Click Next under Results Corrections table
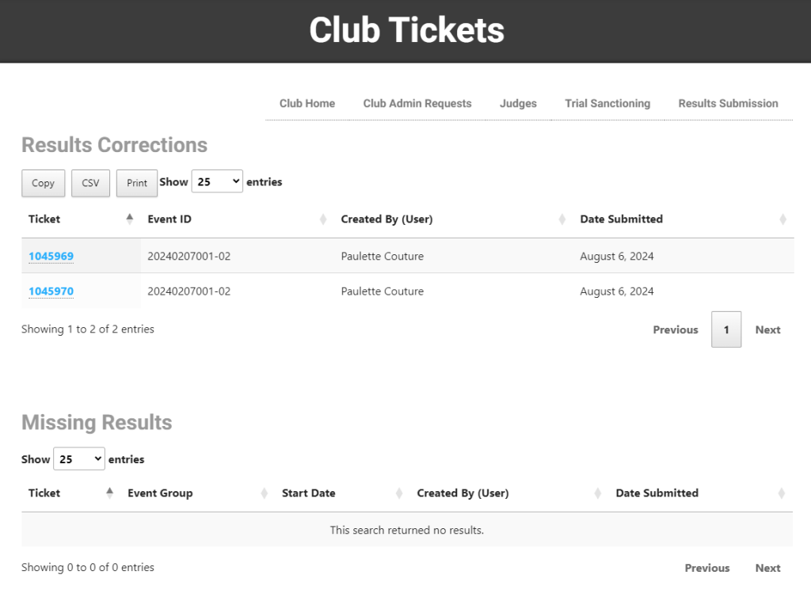Image resolution: width=811 pixels, height=590 pixels. tap(767, 329)
